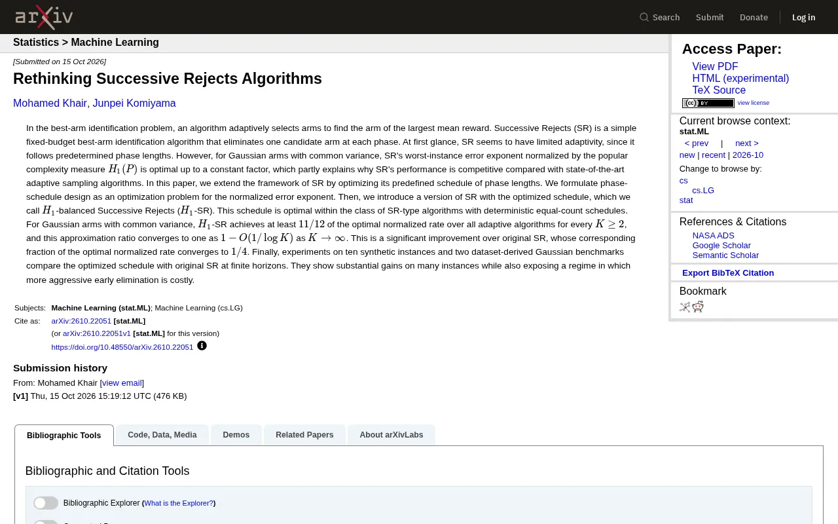838x524 pixels.
Task: Open the Demos tab
Action: pos(236,435)
